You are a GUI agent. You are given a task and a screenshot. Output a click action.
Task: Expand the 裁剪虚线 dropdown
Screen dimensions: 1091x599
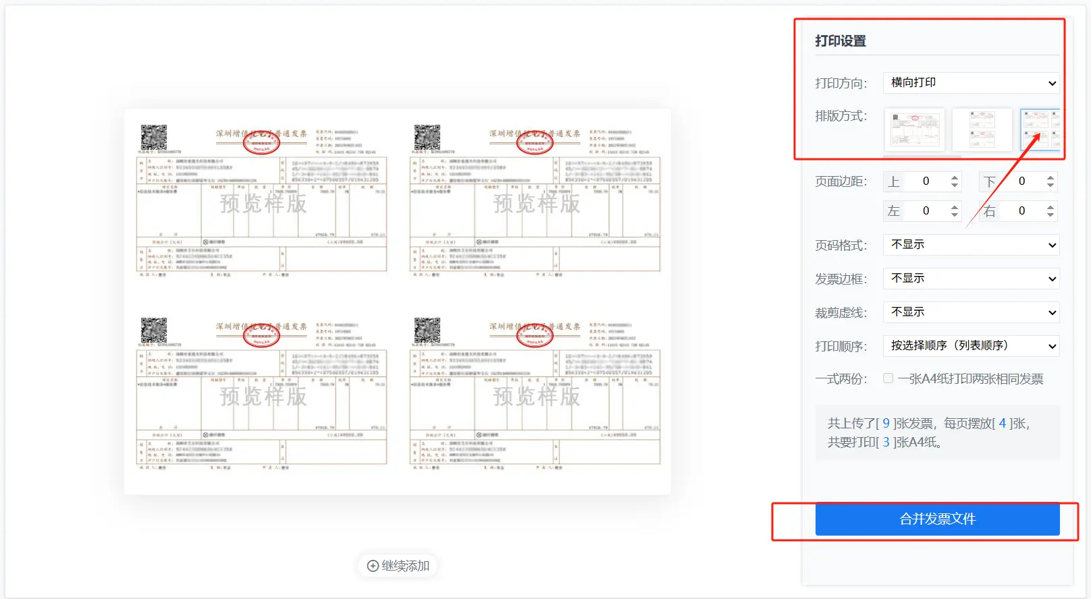[971, 312]
